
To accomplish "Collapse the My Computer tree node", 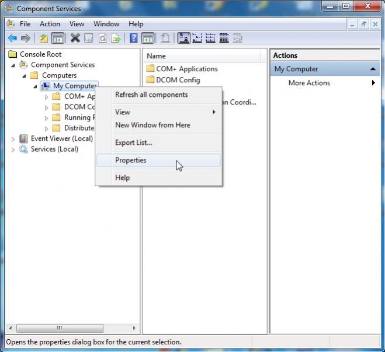I will pos(36,86).
